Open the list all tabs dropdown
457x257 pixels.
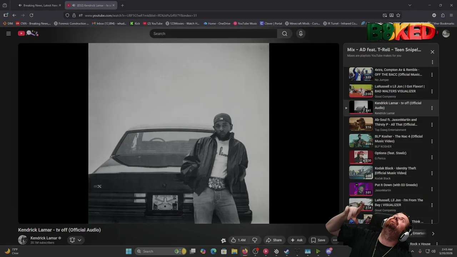(x=410, y=5)
